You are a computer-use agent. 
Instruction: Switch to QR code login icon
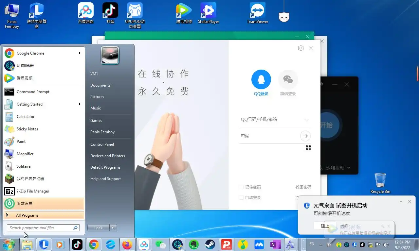coord(308,148)
